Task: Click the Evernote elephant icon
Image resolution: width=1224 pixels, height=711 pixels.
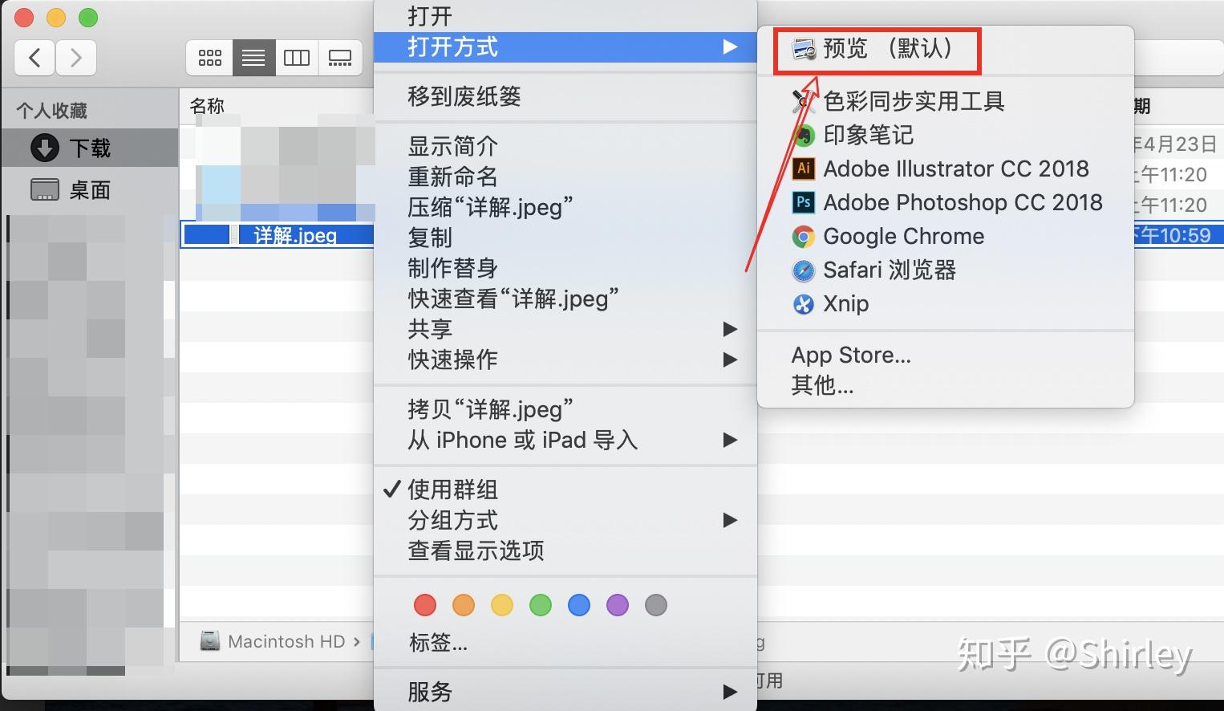Action: tap(804, 135)
